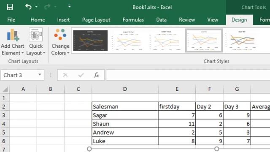Apply the third chart style thumbnail
The height and width of the screenshot is (152, 270).
pos(166,41)
